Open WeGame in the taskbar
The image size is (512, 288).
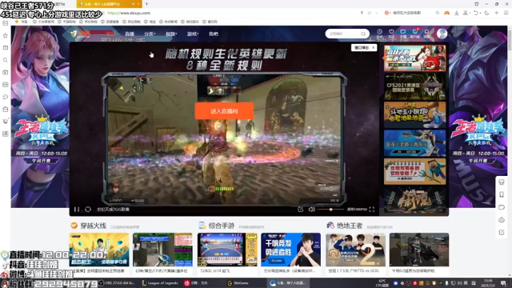tap(238, 283)
